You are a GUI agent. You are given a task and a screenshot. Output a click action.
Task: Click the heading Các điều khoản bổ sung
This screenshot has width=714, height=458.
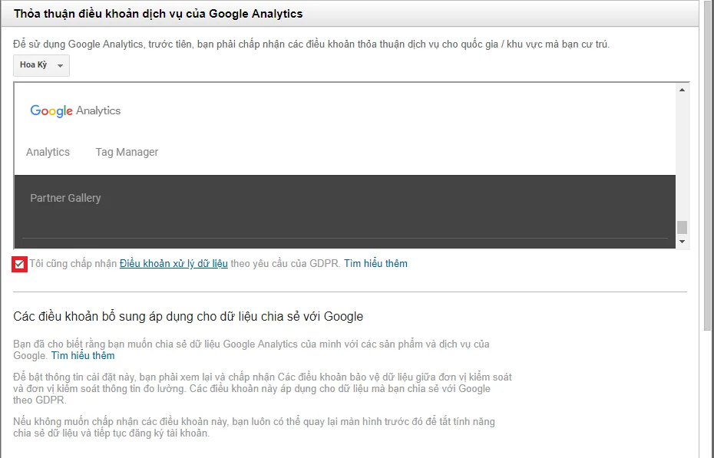[x=188, y=317]
